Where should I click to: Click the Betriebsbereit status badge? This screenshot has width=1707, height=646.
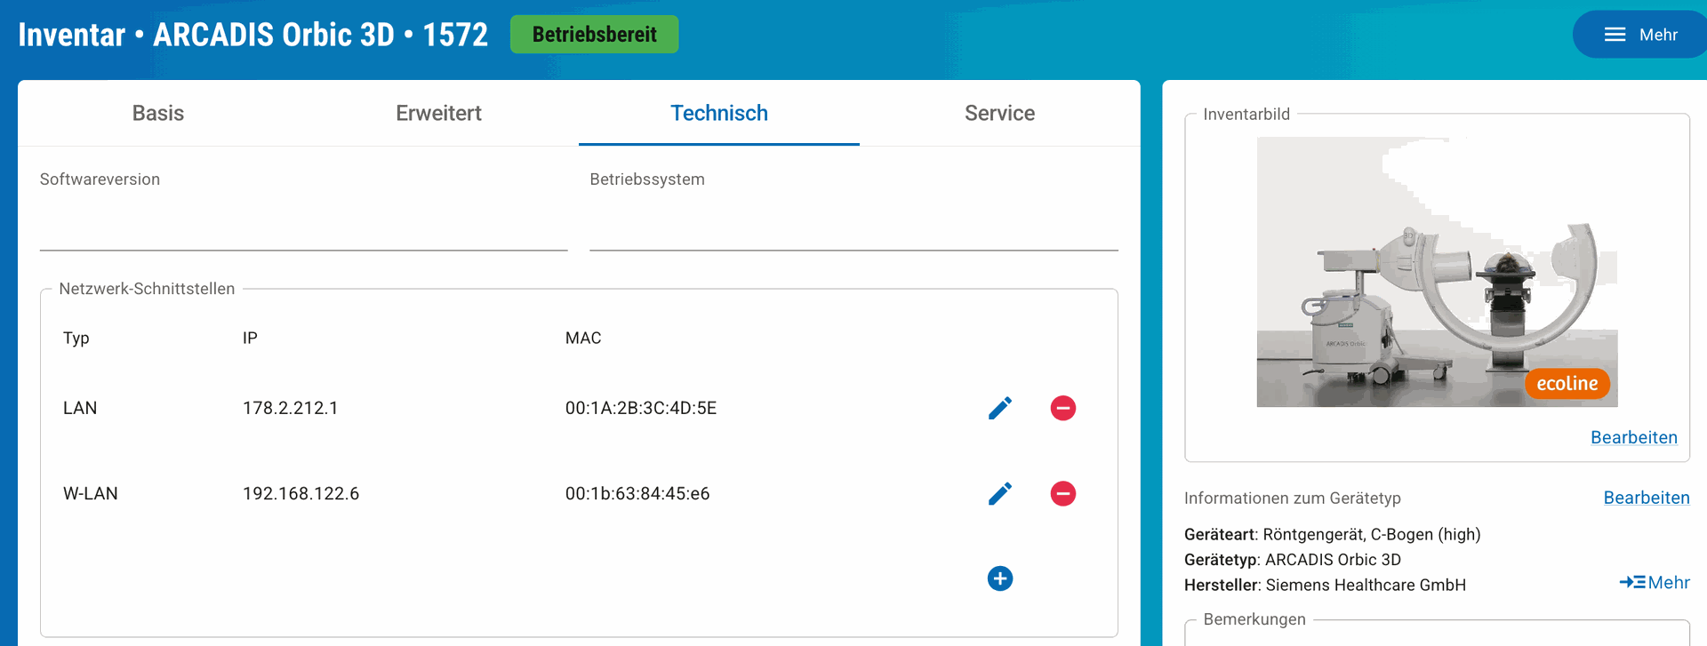click(594, 35)
